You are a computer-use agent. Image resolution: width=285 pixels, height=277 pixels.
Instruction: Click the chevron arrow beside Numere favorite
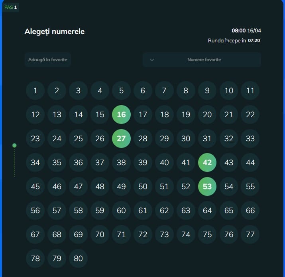pyautogui.click(x=152, y=60)
